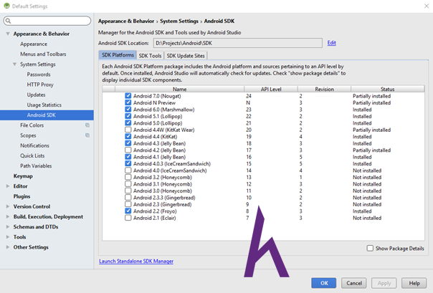Screen dimensions: 433x293
Task: Click the project-level icon beside File Colors
Action: [x=87, y=125]
